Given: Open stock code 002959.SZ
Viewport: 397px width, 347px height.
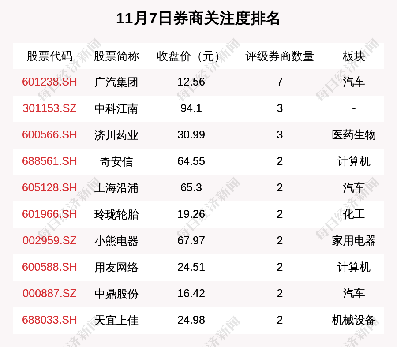Looking at the screenshot, I should tap(49, 240).
